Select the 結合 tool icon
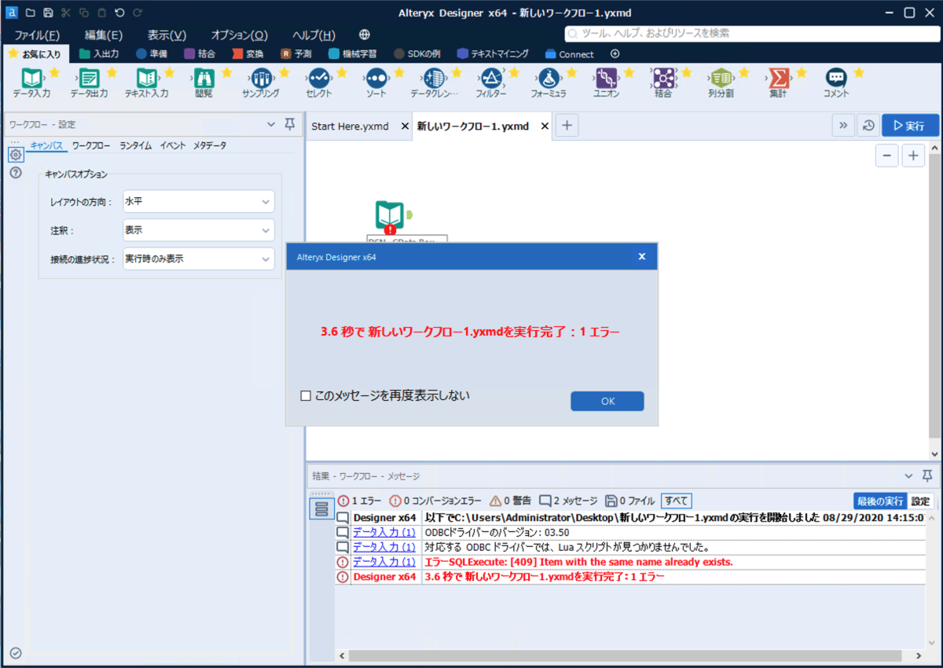Image resolution: width=943 pixels, height=668 pixels. pyautogui.click(x=663, y=79)
